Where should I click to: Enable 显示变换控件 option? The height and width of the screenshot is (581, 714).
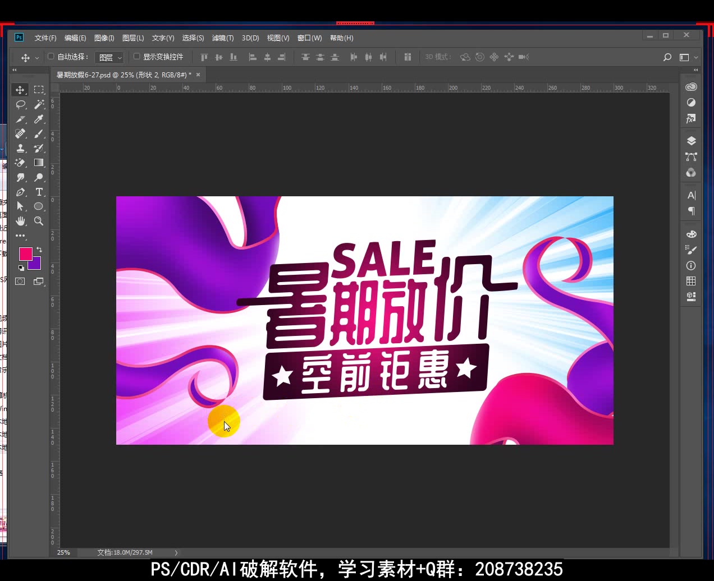coord(136,57)
